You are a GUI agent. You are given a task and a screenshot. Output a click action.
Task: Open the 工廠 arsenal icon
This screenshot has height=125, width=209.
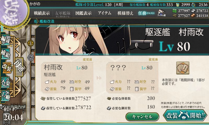5,95
